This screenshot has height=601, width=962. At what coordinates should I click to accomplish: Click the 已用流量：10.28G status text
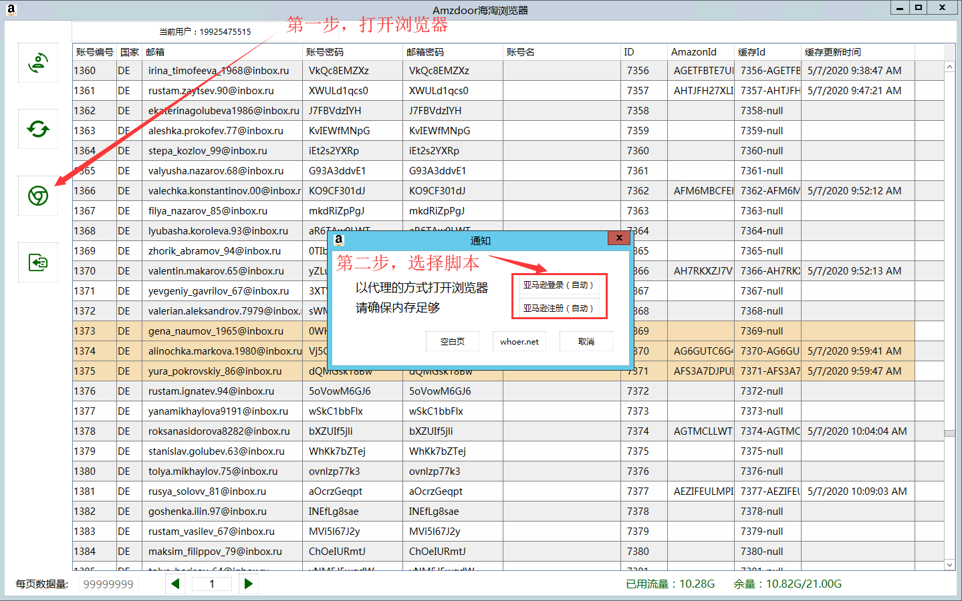coord(671,584)
